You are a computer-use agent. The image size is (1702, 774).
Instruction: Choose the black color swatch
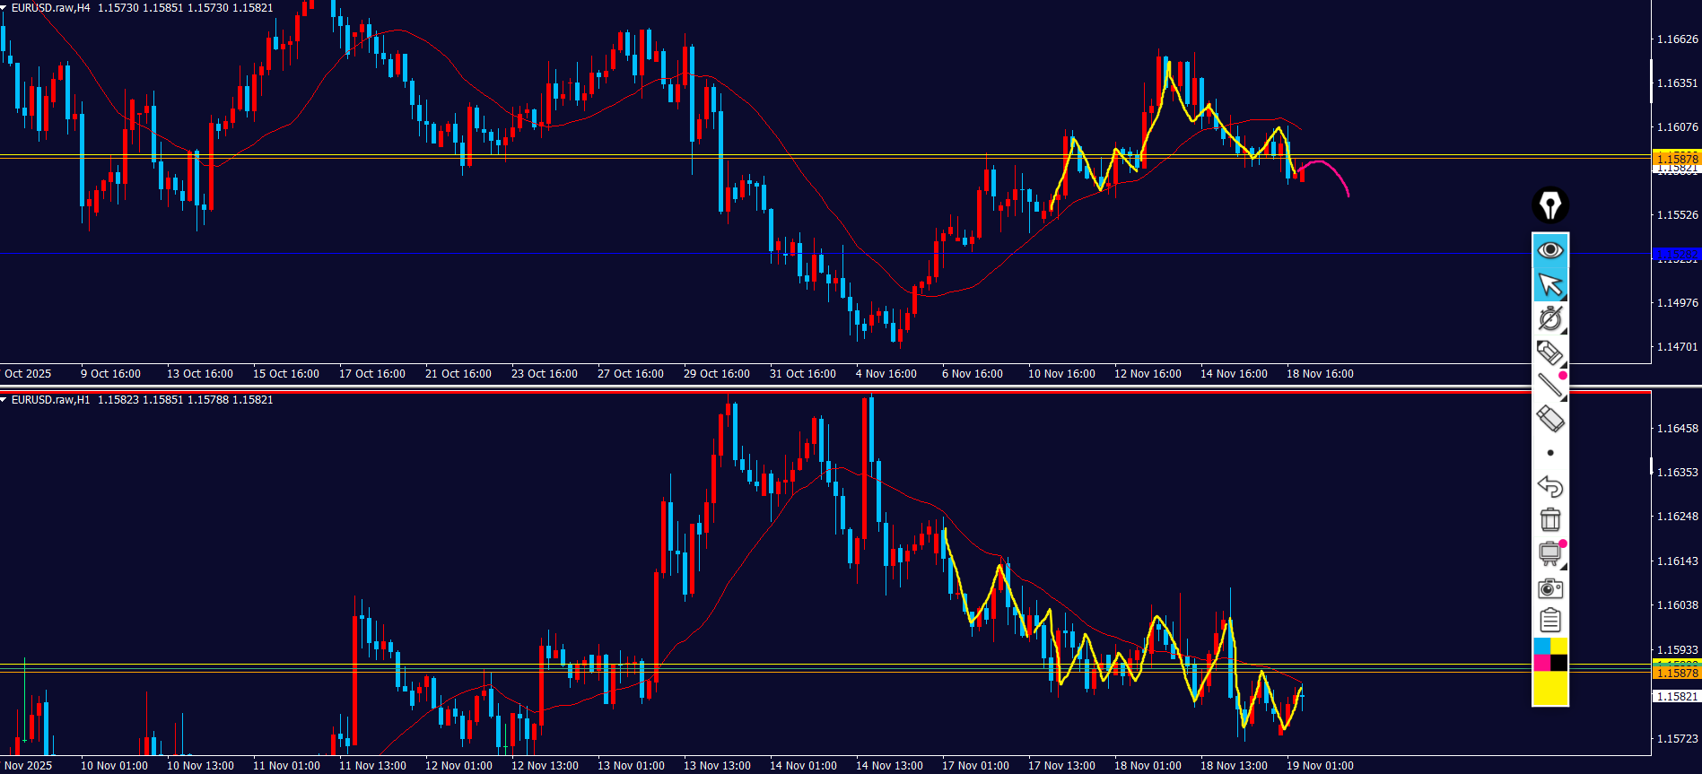coord(1559,663)
